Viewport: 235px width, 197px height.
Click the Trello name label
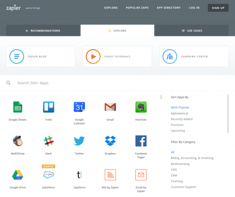pos(48,120)
